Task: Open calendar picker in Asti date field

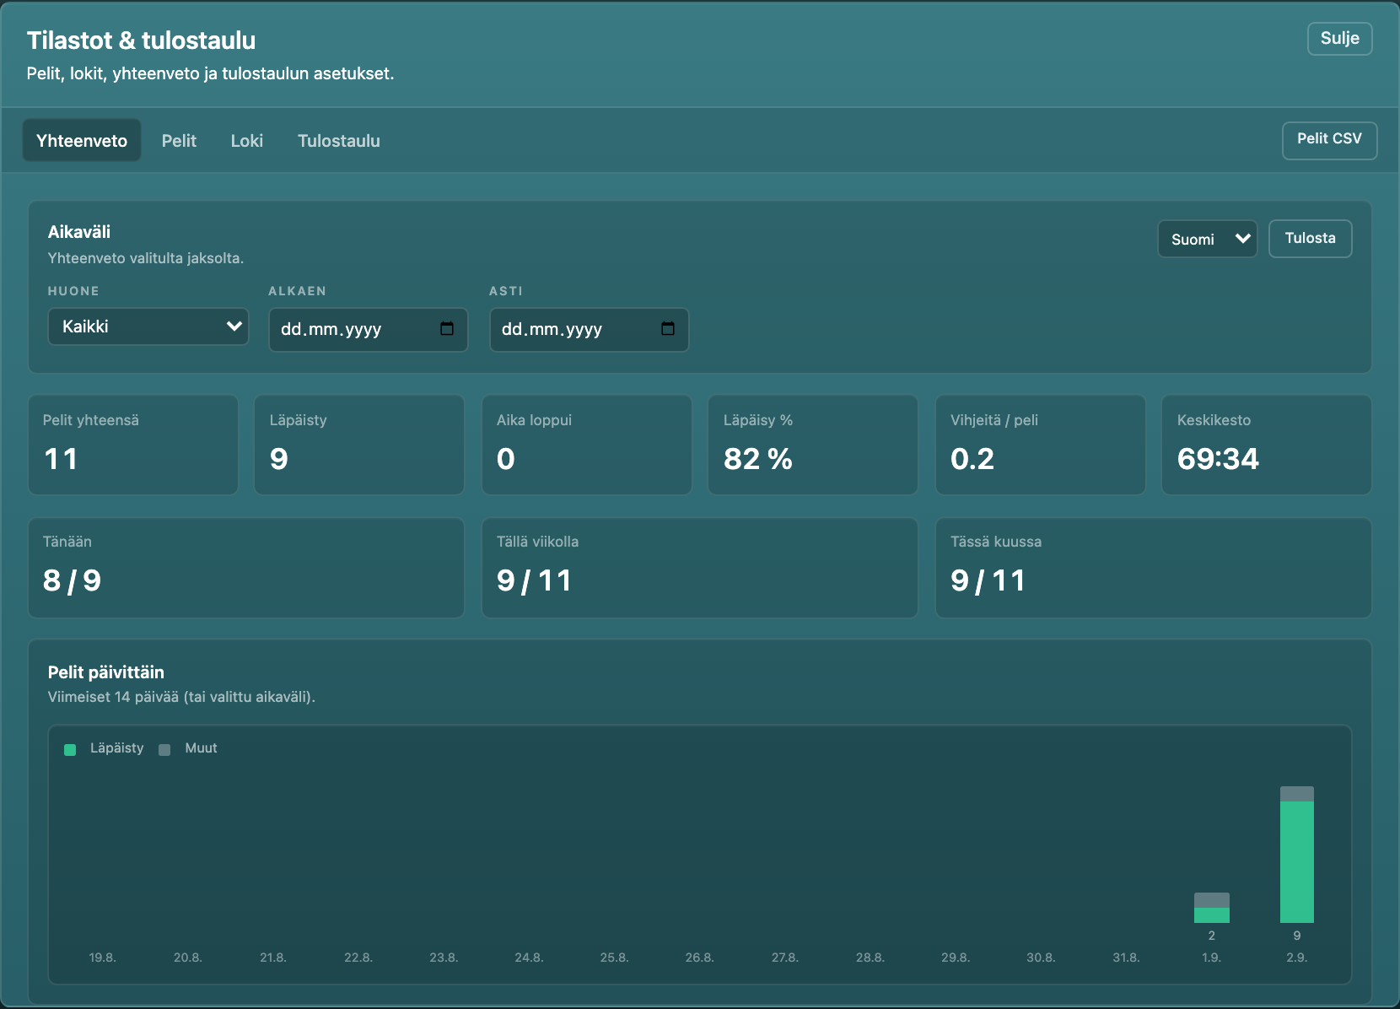Action: pyautogui.click(x=668, y=329)
